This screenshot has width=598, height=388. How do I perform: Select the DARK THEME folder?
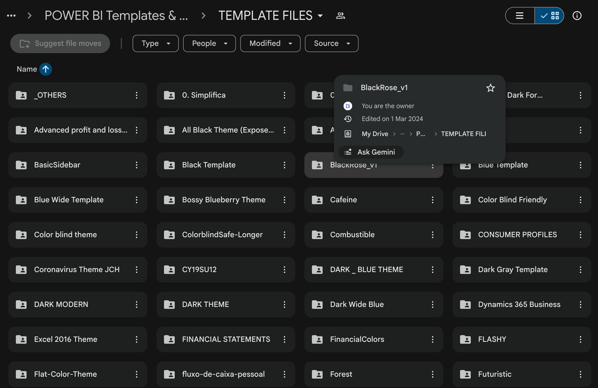[x=226, y=304]
